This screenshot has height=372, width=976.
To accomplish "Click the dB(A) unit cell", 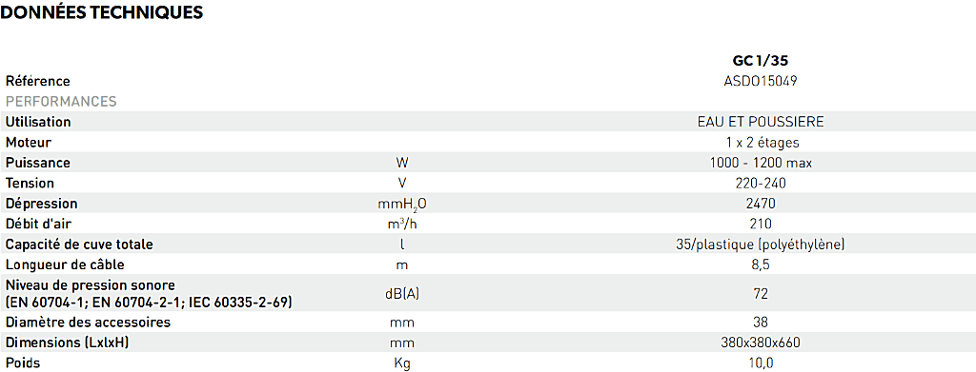I will click(x=403, y=294).
